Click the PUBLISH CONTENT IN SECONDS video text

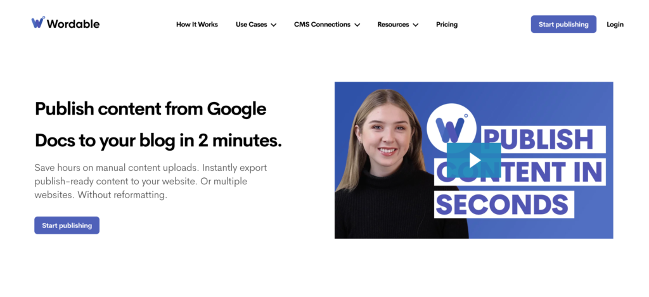pos(520,172)
